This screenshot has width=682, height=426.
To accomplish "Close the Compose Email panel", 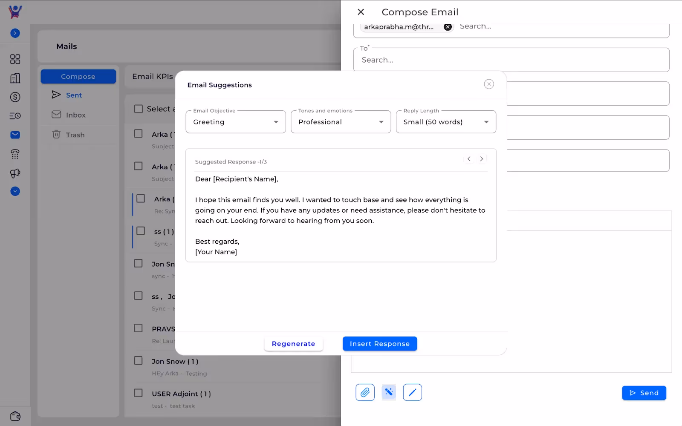I will coord(361,12).
